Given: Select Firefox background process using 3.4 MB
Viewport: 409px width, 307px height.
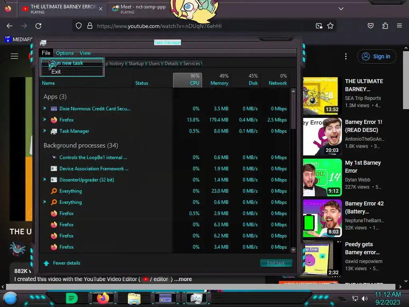Looking at the screenshot, I should pyautogui.click(x=165, y=247).
